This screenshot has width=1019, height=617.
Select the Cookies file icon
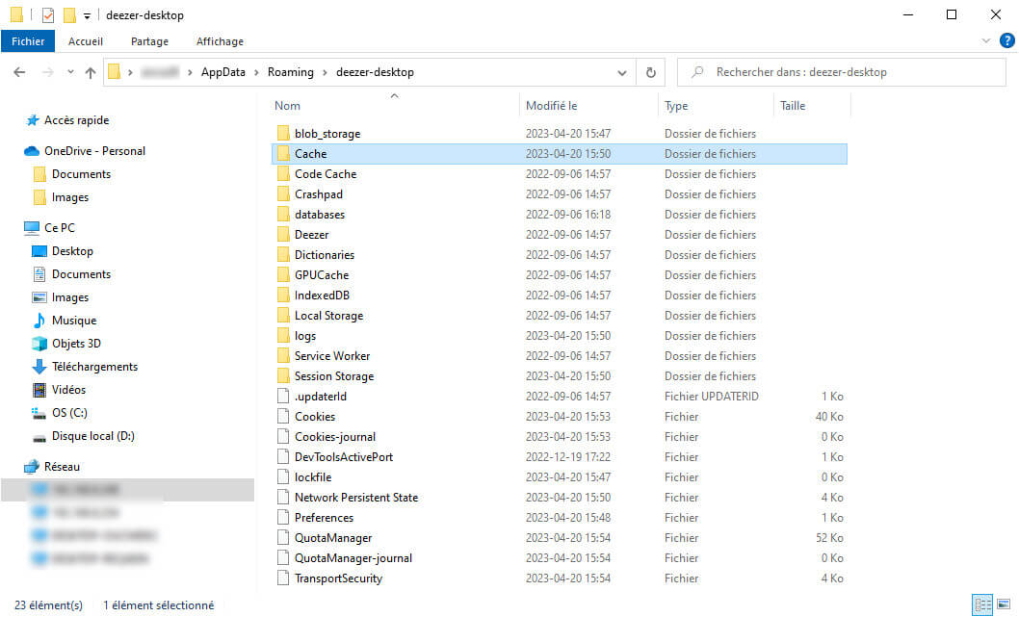283,417
